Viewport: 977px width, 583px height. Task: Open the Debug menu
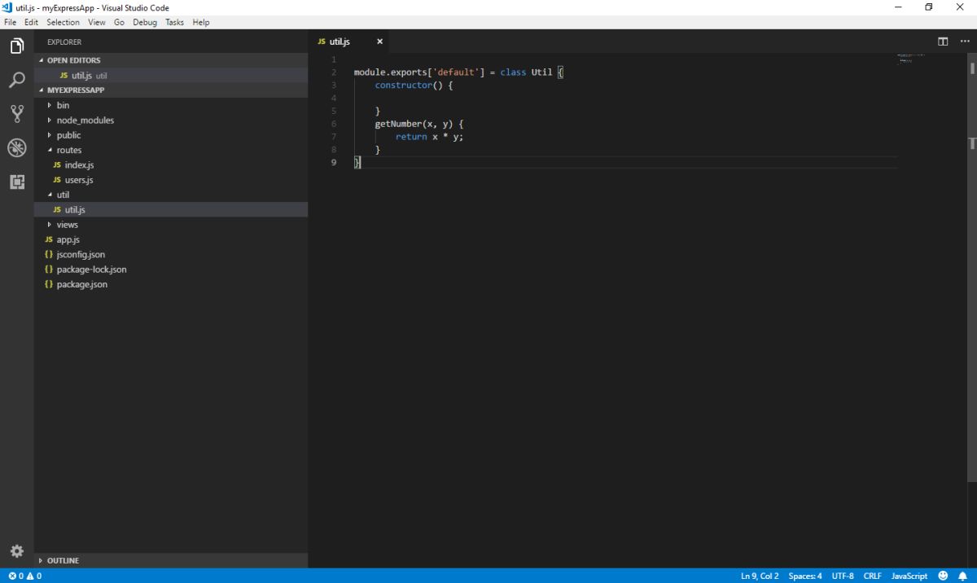pyautogui.click(x=145, y=22)
